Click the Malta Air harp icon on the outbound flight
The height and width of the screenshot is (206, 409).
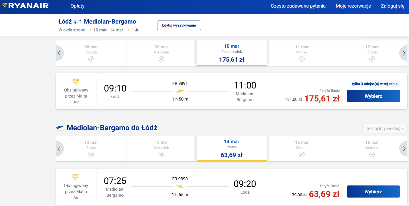tap(76, 82)
